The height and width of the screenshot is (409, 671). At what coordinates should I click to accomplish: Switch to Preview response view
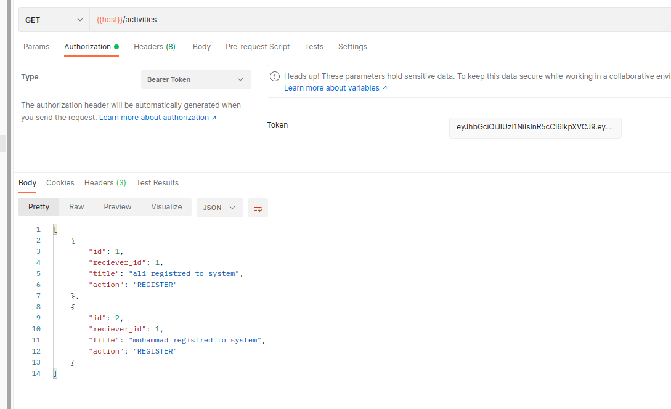point(117,206)
